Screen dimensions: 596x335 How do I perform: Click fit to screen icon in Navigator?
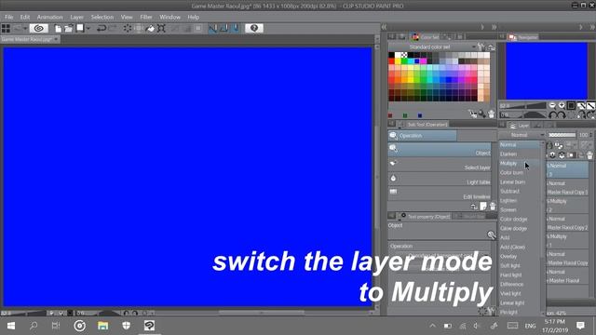click(571, 105)
